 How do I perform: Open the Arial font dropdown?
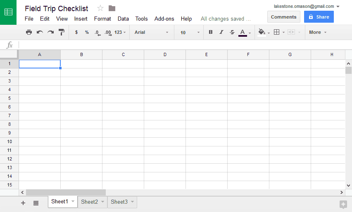(152, 32)
